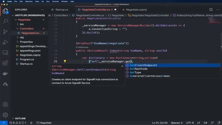The height and width of the screenshot is (125, 222).
Task: Open notifications bell in status bar
Action: pyautogui.click(x=219, y=123)
